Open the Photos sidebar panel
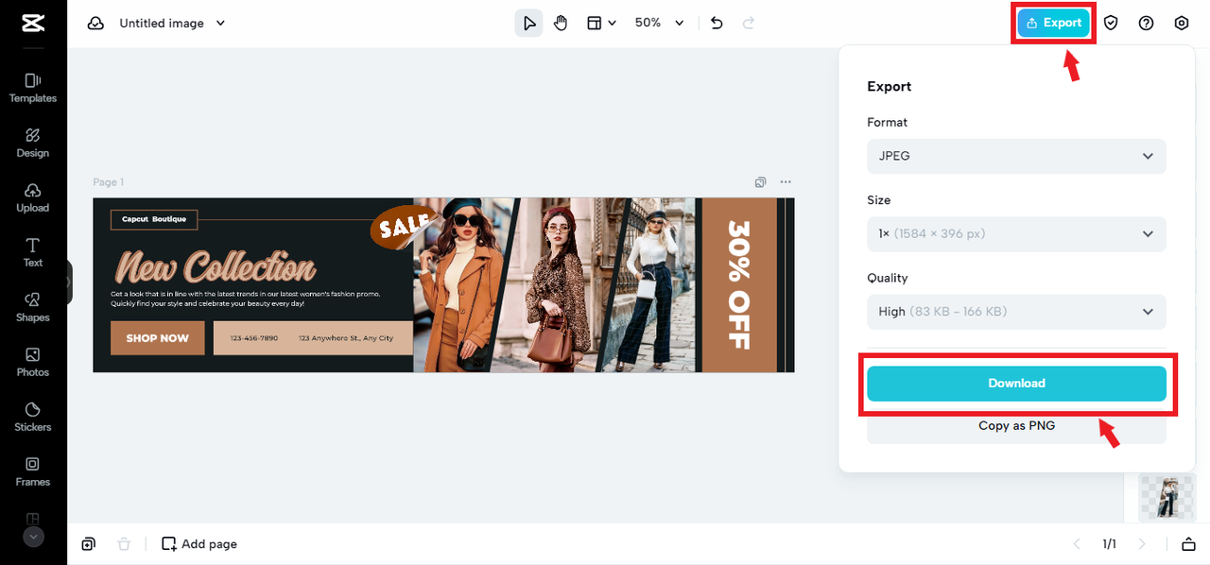This screenshot has height=565, width=1210. point(33,362)
